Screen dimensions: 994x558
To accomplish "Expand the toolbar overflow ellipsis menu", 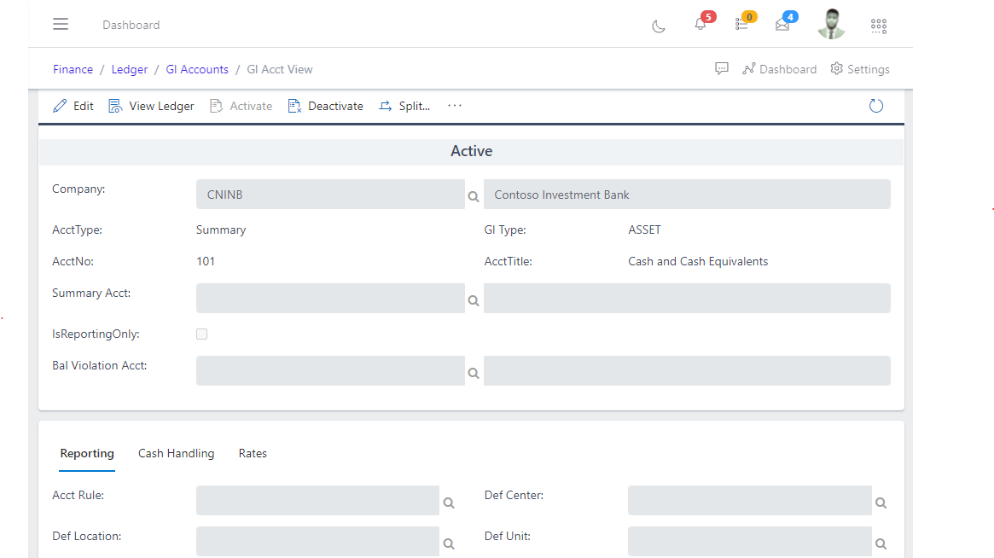I will pyautogui.click(x=454, y=106).
